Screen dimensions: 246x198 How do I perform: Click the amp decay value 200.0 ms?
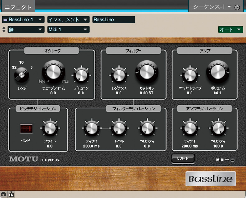(190, 146)
